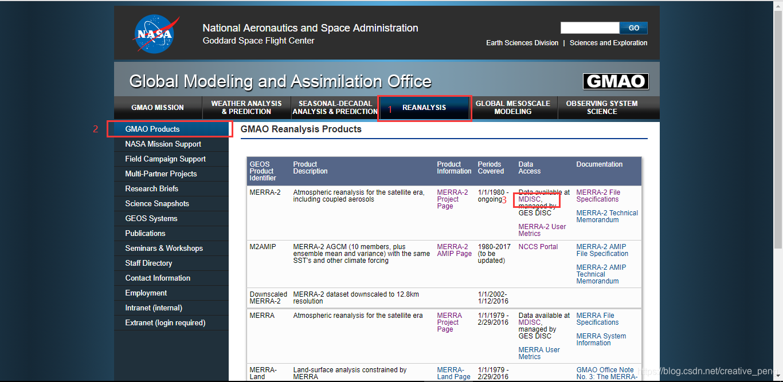Click the GO search button
783x382 pixels.
pyautogui.click(x=633, y=28)
